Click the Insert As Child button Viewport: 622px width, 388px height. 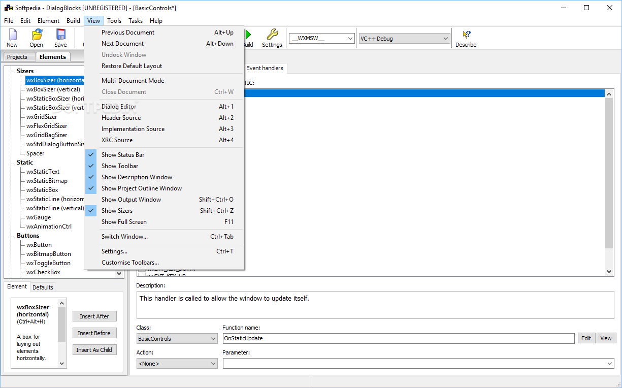point(94,350)
